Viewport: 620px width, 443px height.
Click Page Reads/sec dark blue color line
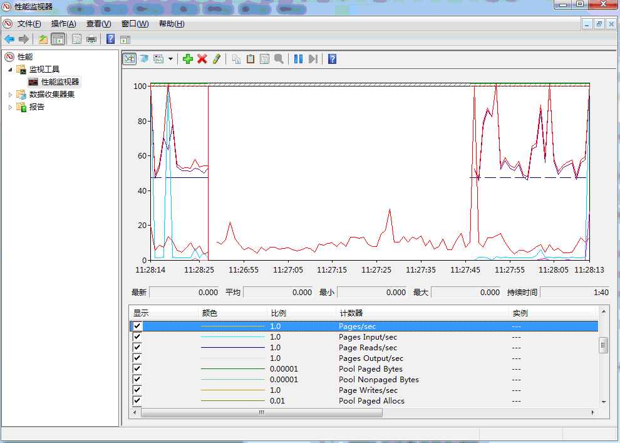click(233, 348)
